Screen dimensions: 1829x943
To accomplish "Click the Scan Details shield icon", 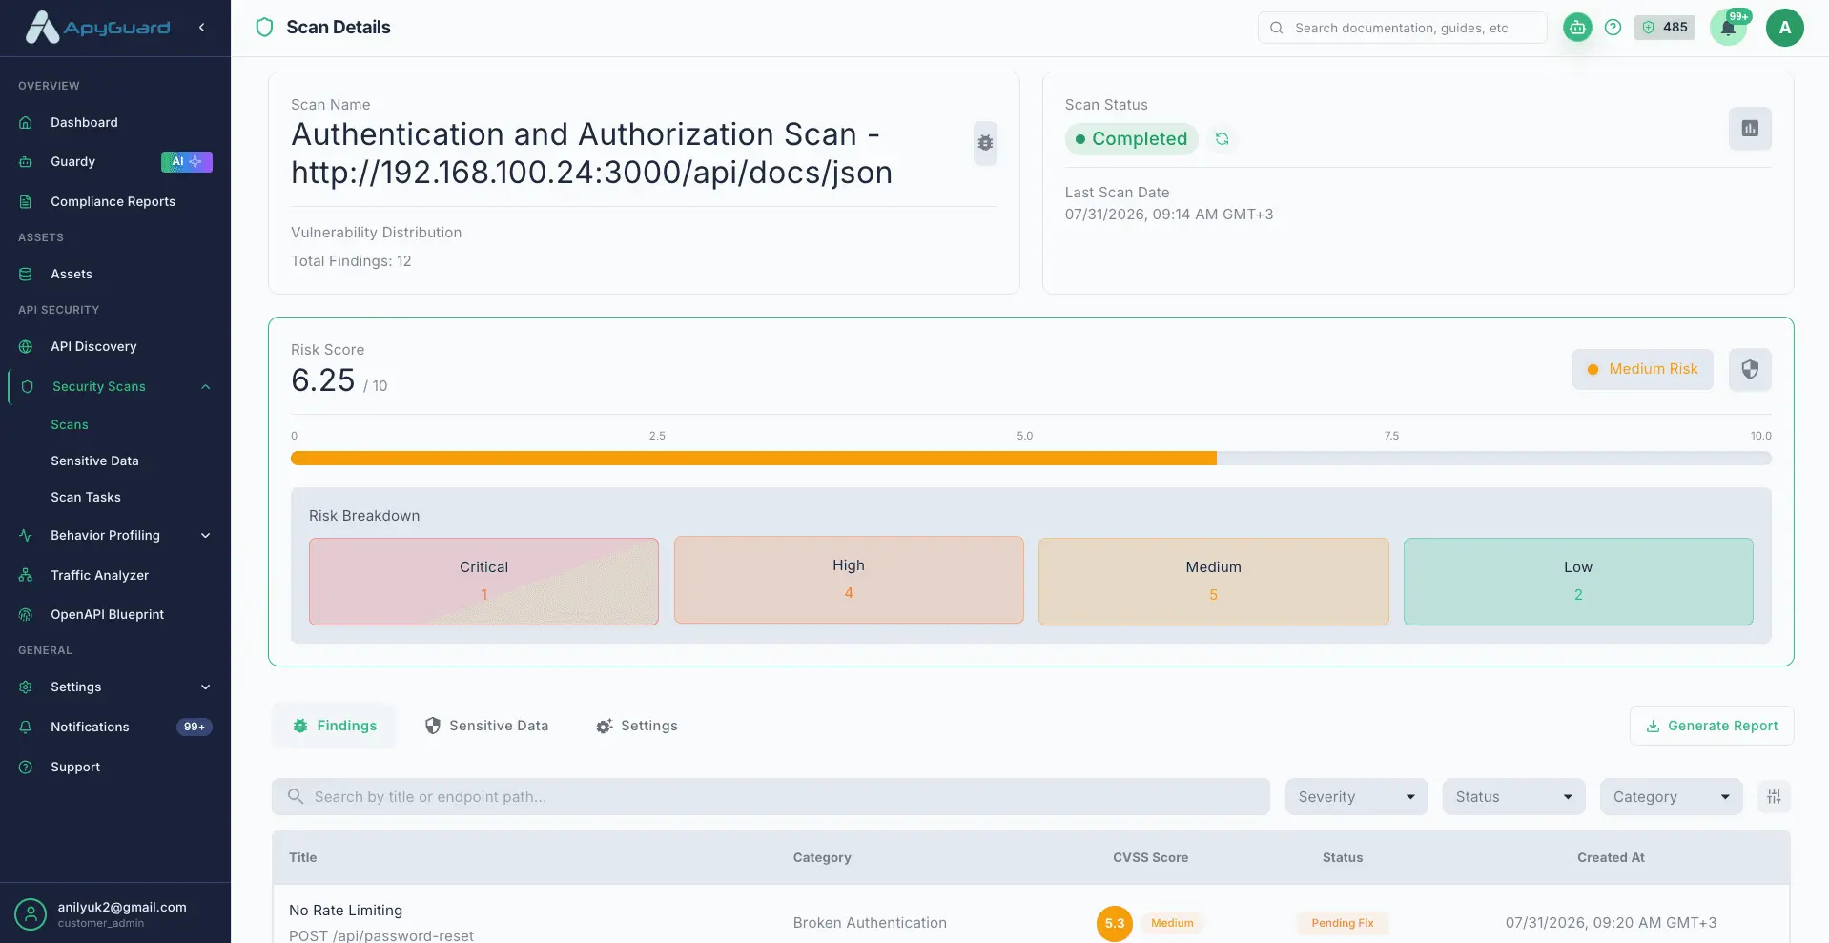I will click(x=265, y=28).
